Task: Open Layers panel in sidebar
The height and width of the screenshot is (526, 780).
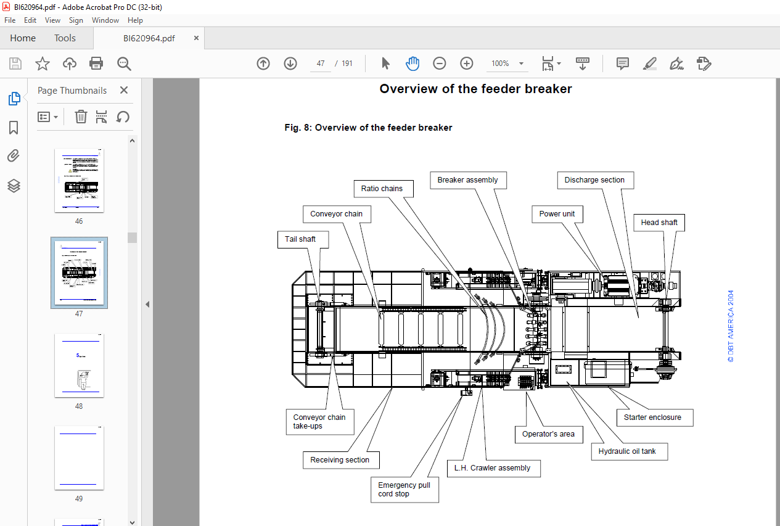Action: point(14,186)
